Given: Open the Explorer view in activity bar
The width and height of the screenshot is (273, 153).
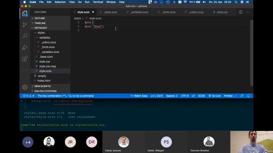Looking at the screenshot, I should (x=25, y=13).
